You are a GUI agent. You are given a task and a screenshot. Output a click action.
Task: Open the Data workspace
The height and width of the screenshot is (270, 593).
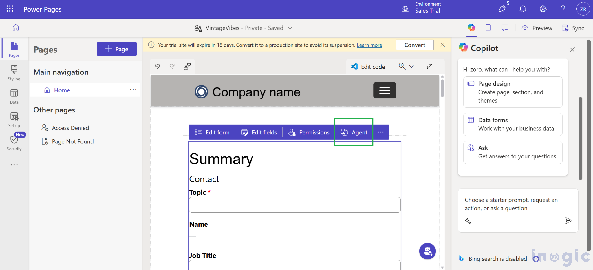14,96
